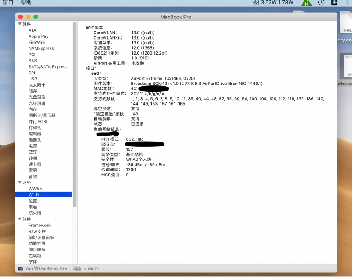Select 打印机 printers entry

click(x=35, y=128)
